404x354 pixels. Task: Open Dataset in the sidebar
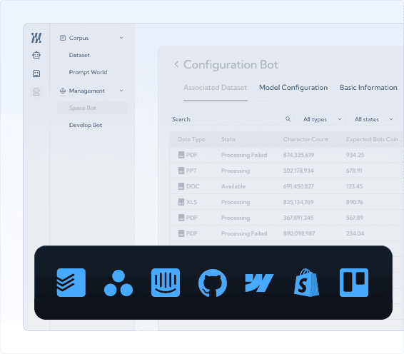79,55
